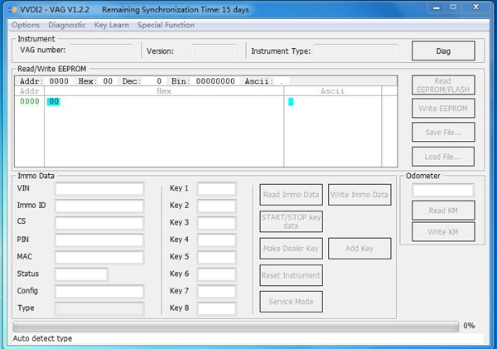The image size is (497, 349).
Task: Focus the VAG number field
Action: pyautogui.click(x=101, y=51)
